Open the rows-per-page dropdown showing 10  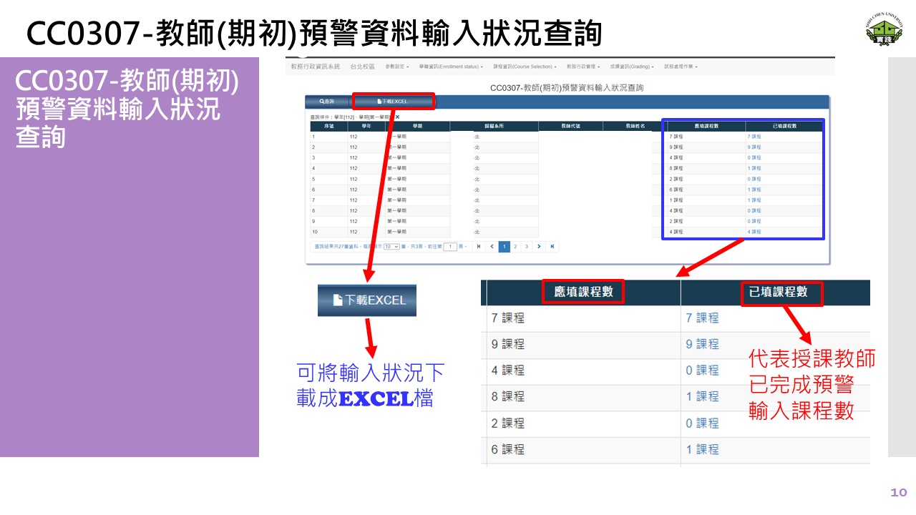(391, 247)
